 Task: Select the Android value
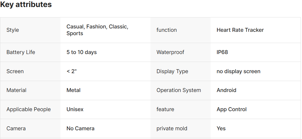point(226,90)
